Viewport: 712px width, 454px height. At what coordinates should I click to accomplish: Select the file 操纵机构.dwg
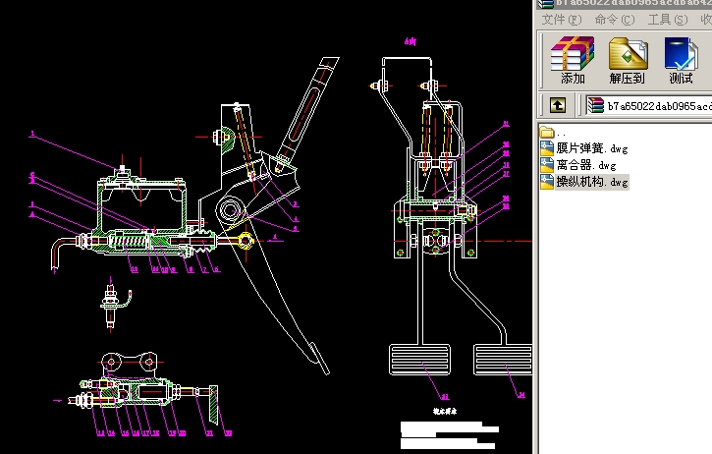(591, 182)
